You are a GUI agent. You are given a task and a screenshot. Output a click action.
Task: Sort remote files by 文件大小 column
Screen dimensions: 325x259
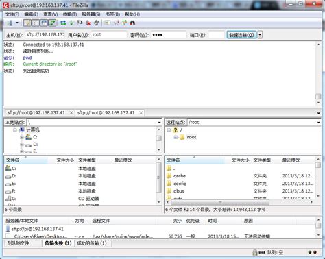tap(238, 160)
